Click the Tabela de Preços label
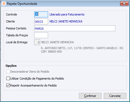Image resolution: width=130 pixels, height=102 pixels. (17, 35)
